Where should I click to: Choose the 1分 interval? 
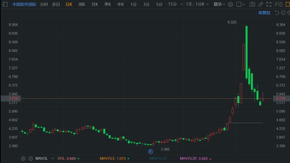133,4
